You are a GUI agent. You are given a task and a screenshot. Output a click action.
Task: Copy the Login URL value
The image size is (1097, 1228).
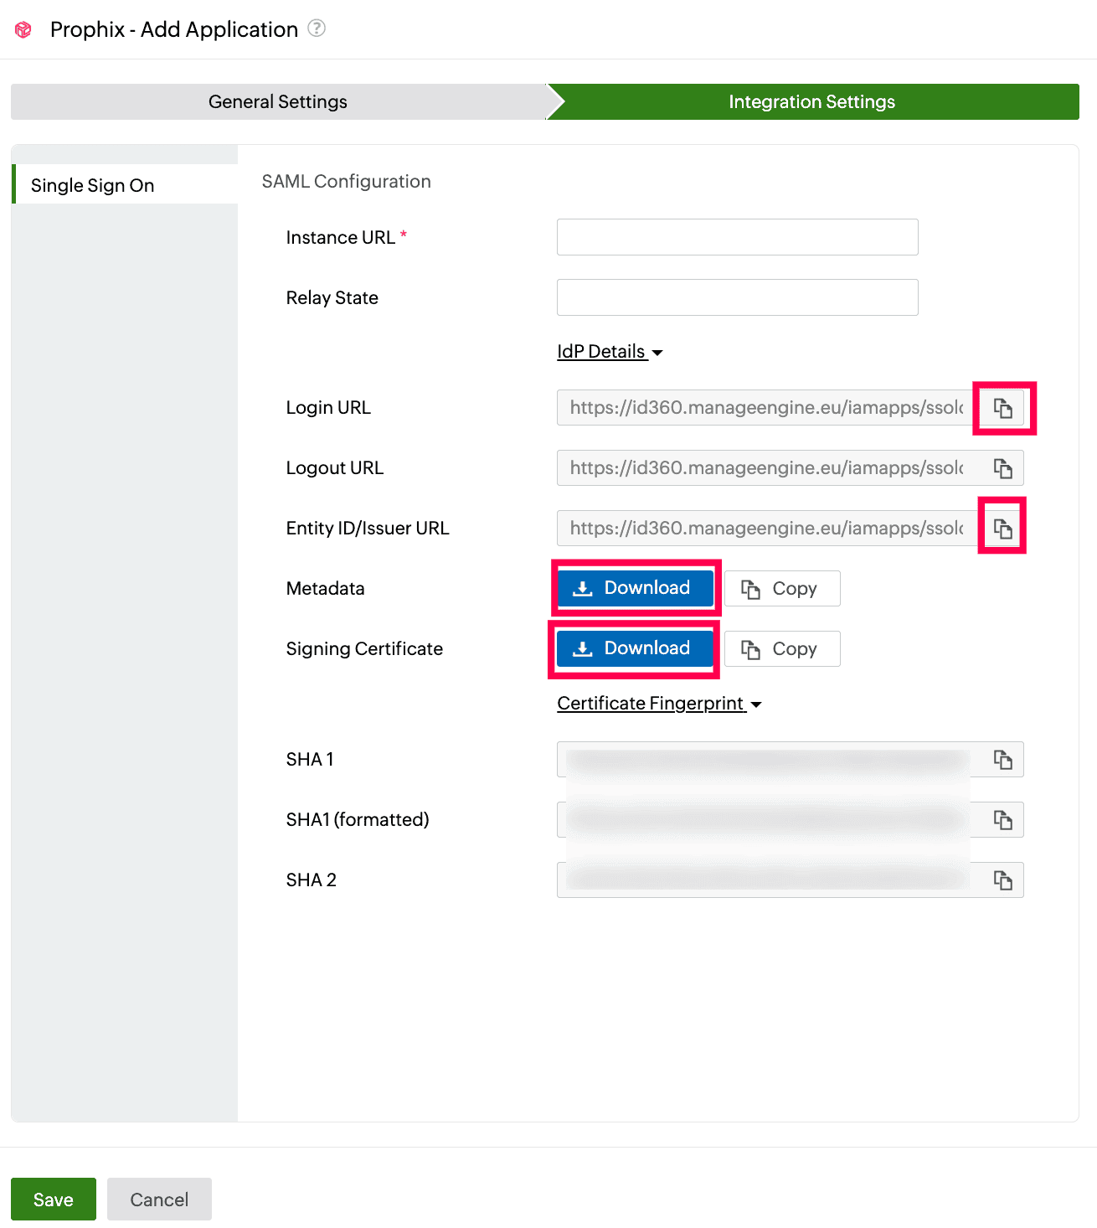pyautogui.click(x=1002, y=408)
